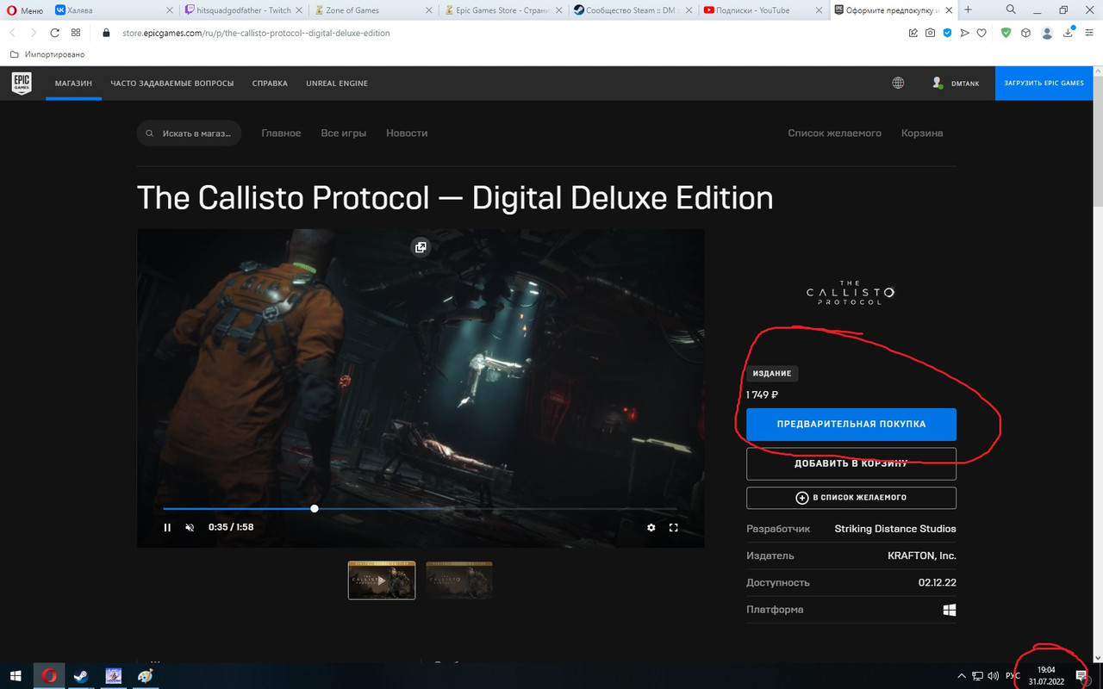Select first trailer thumbnail
The image size is (1103, 689).
(x=382, y=580)
